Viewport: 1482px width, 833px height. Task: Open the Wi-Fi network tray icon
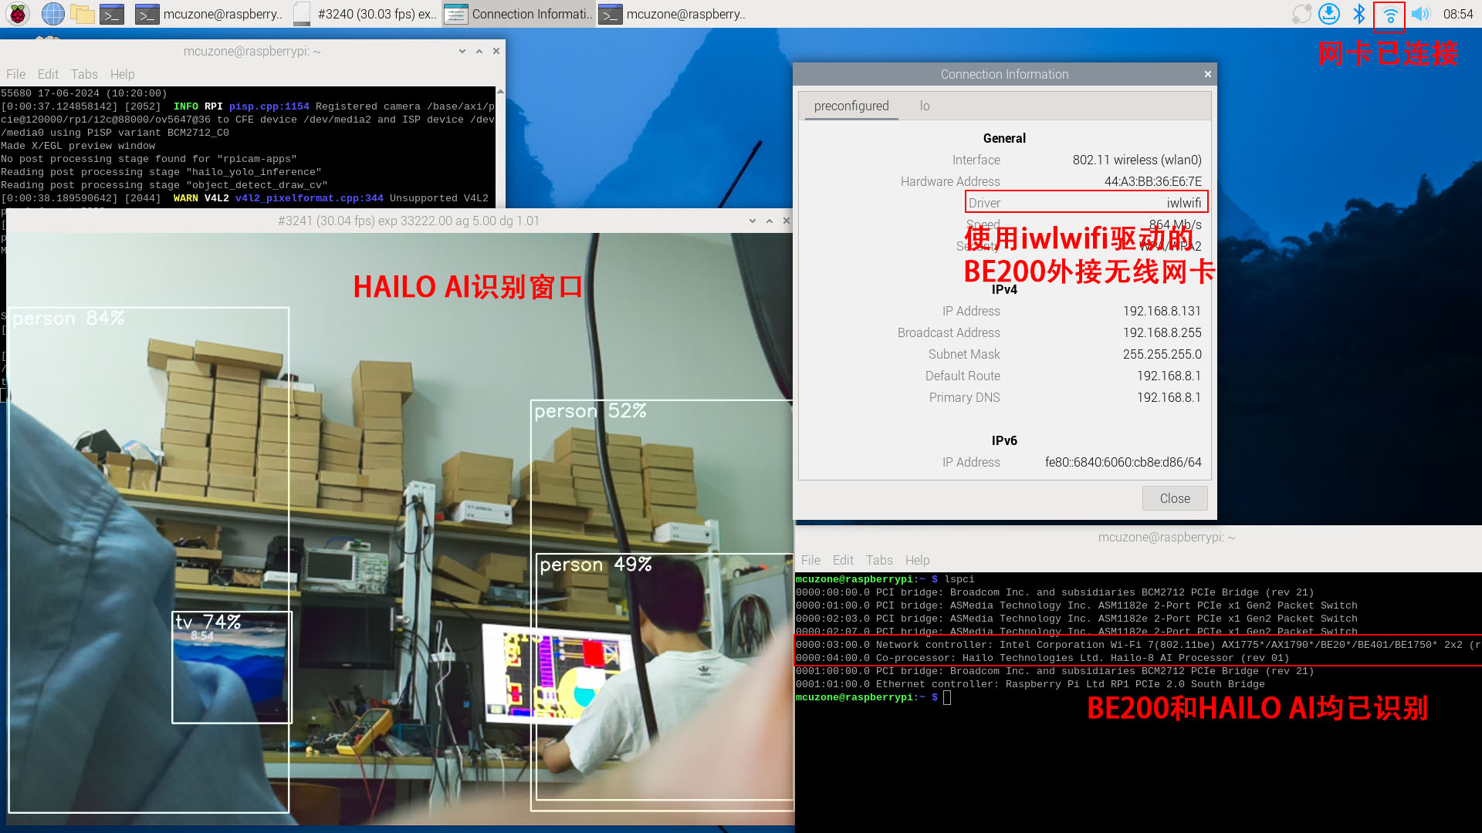pyautogui.click(x=1390, y=14)
